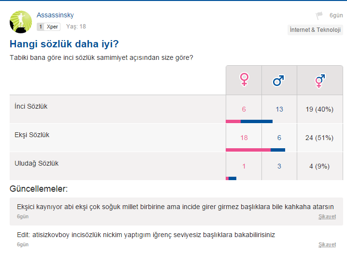This screenshot has height=254, width=347.
Task: Open Assassinsky's profile avatar picture
Action: point(21,22)
